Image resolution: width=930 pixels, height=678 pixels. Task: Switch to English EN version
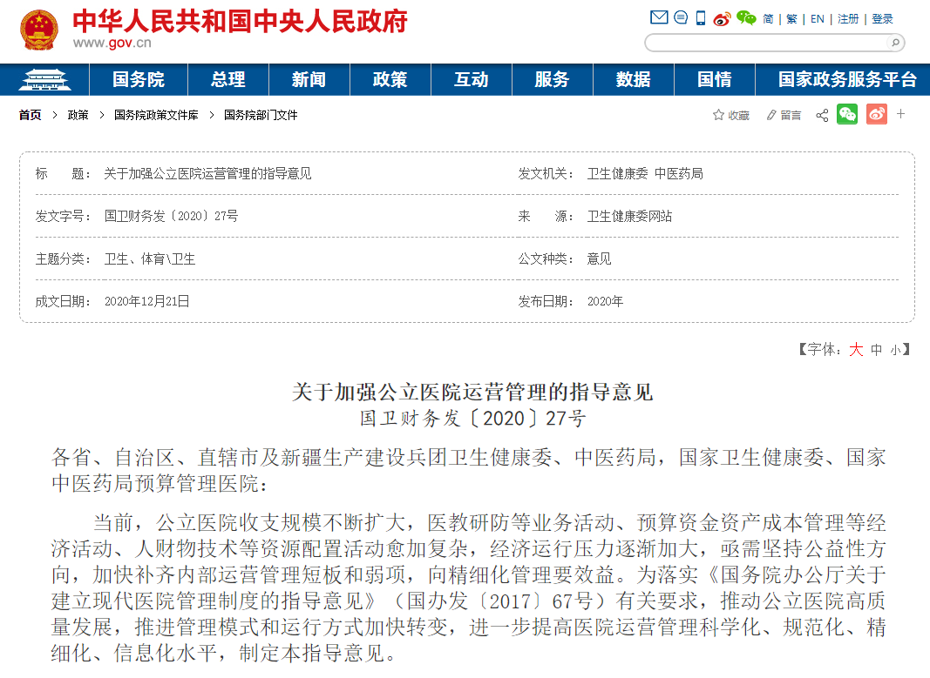coord(818,19)
